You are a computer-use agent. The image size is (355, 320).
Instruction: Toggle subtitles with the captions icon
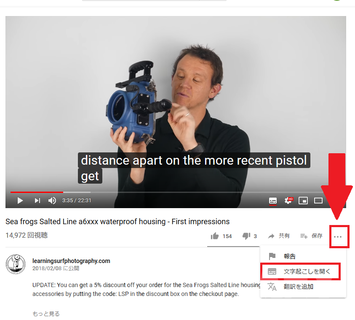click(x=272, y=201)
